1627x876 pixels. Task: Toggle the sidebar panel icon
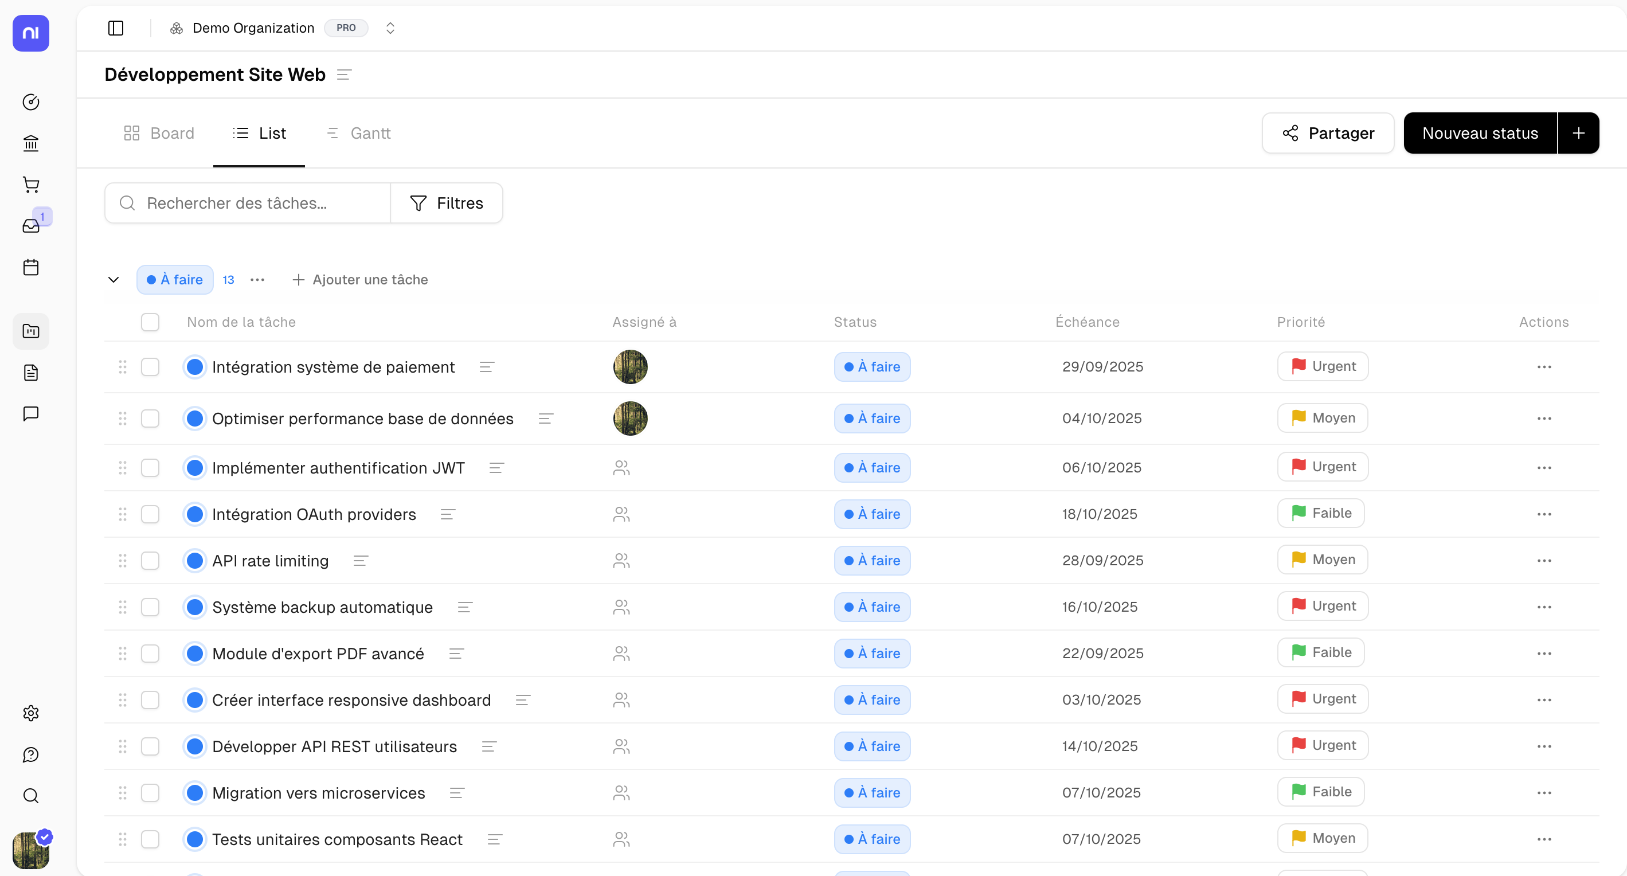coord(116,28)
